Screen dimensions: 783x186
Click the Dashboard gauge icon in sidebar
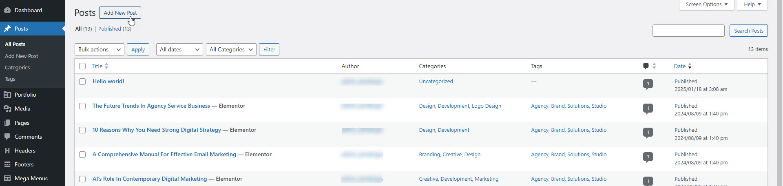click(x=7, y=10)
